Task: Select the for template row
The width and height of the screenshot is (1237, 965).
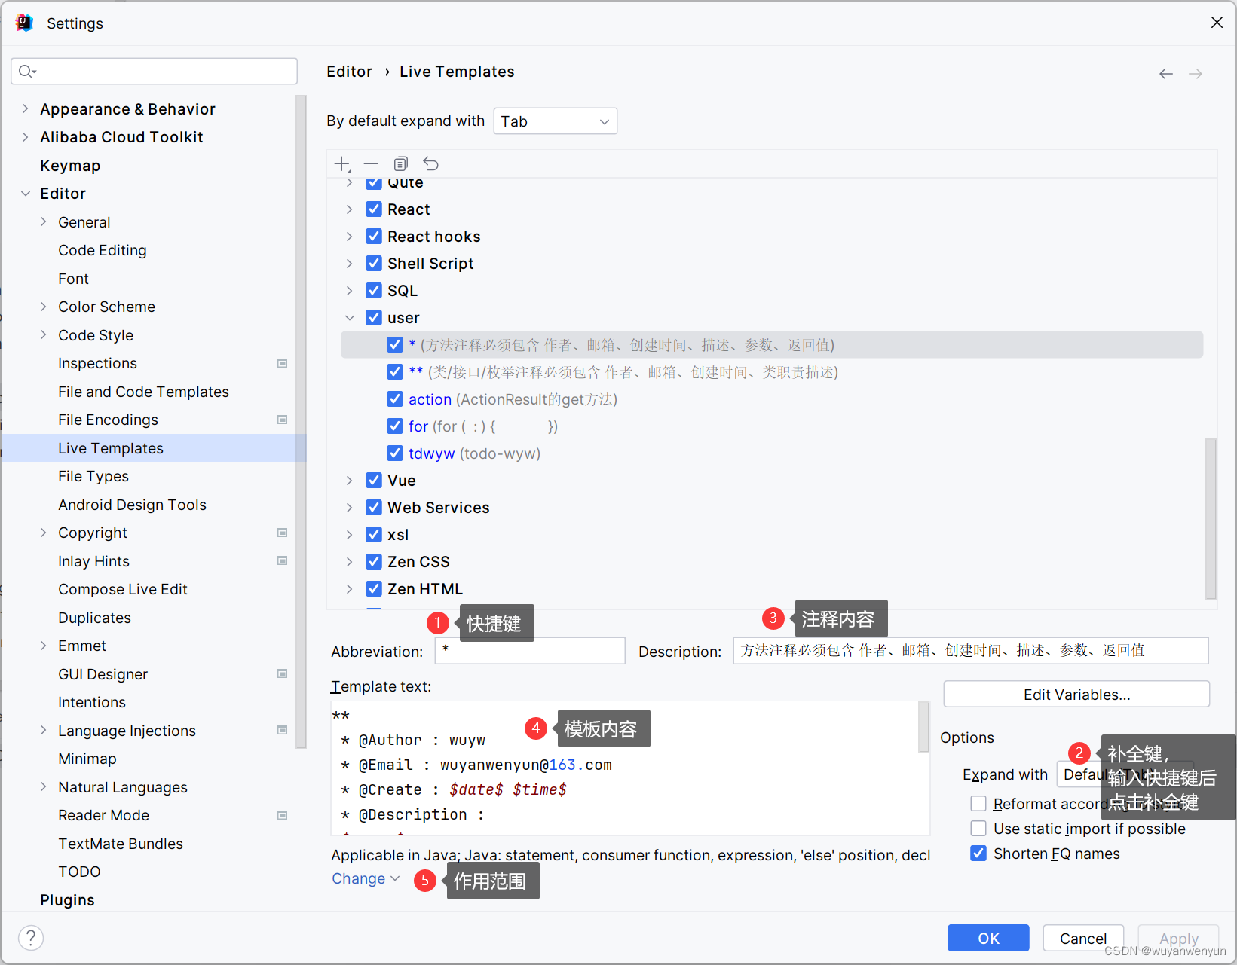Action: click(772, 426)
